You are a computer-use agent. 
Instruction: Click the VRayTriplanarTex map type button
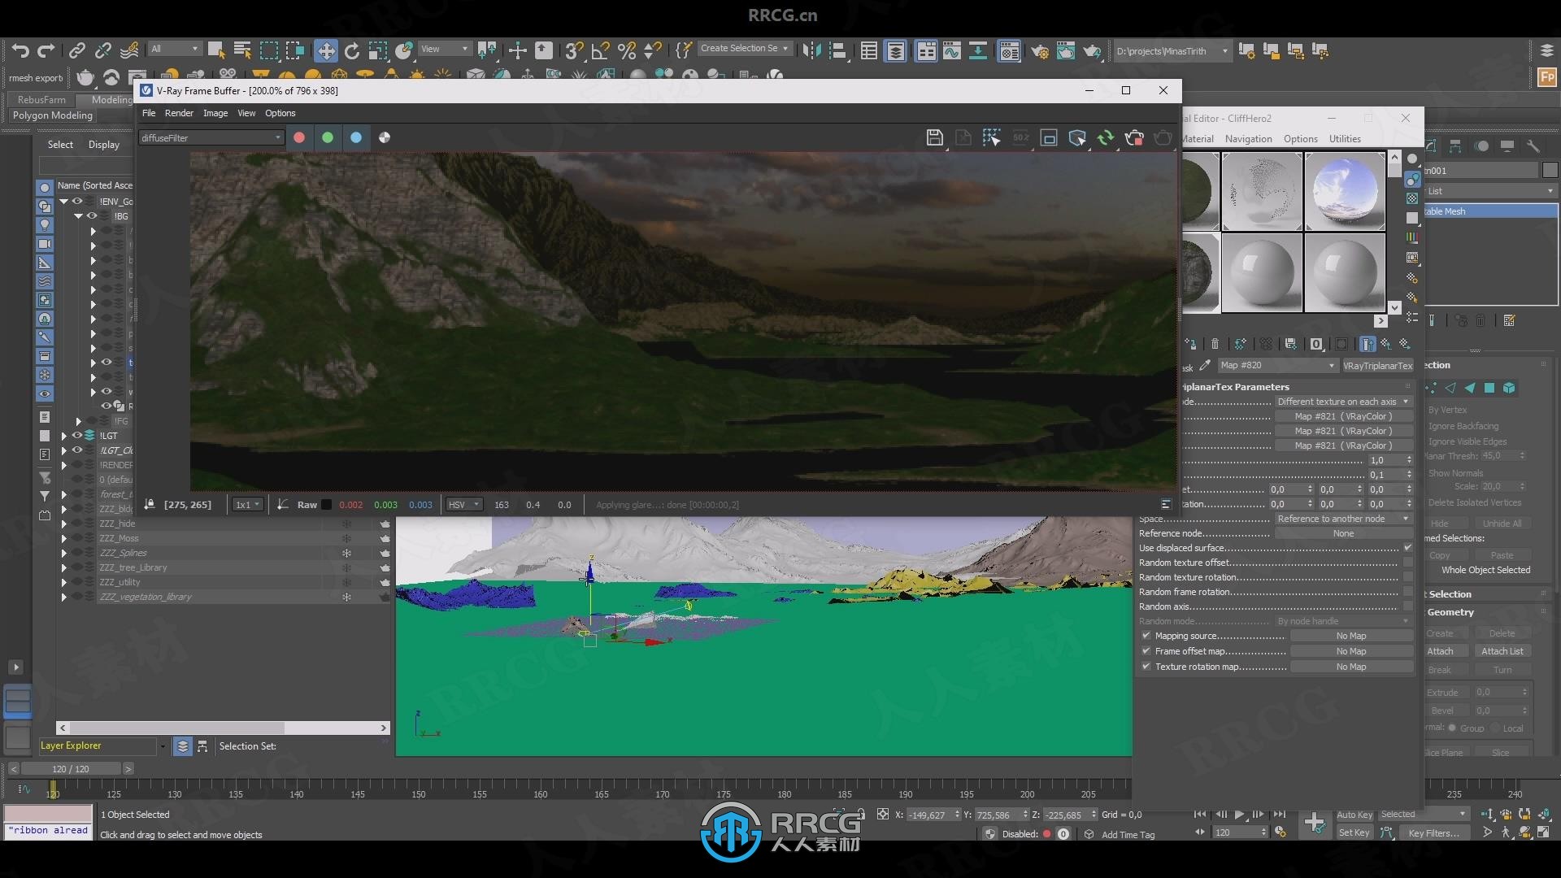click(1378, 366)
